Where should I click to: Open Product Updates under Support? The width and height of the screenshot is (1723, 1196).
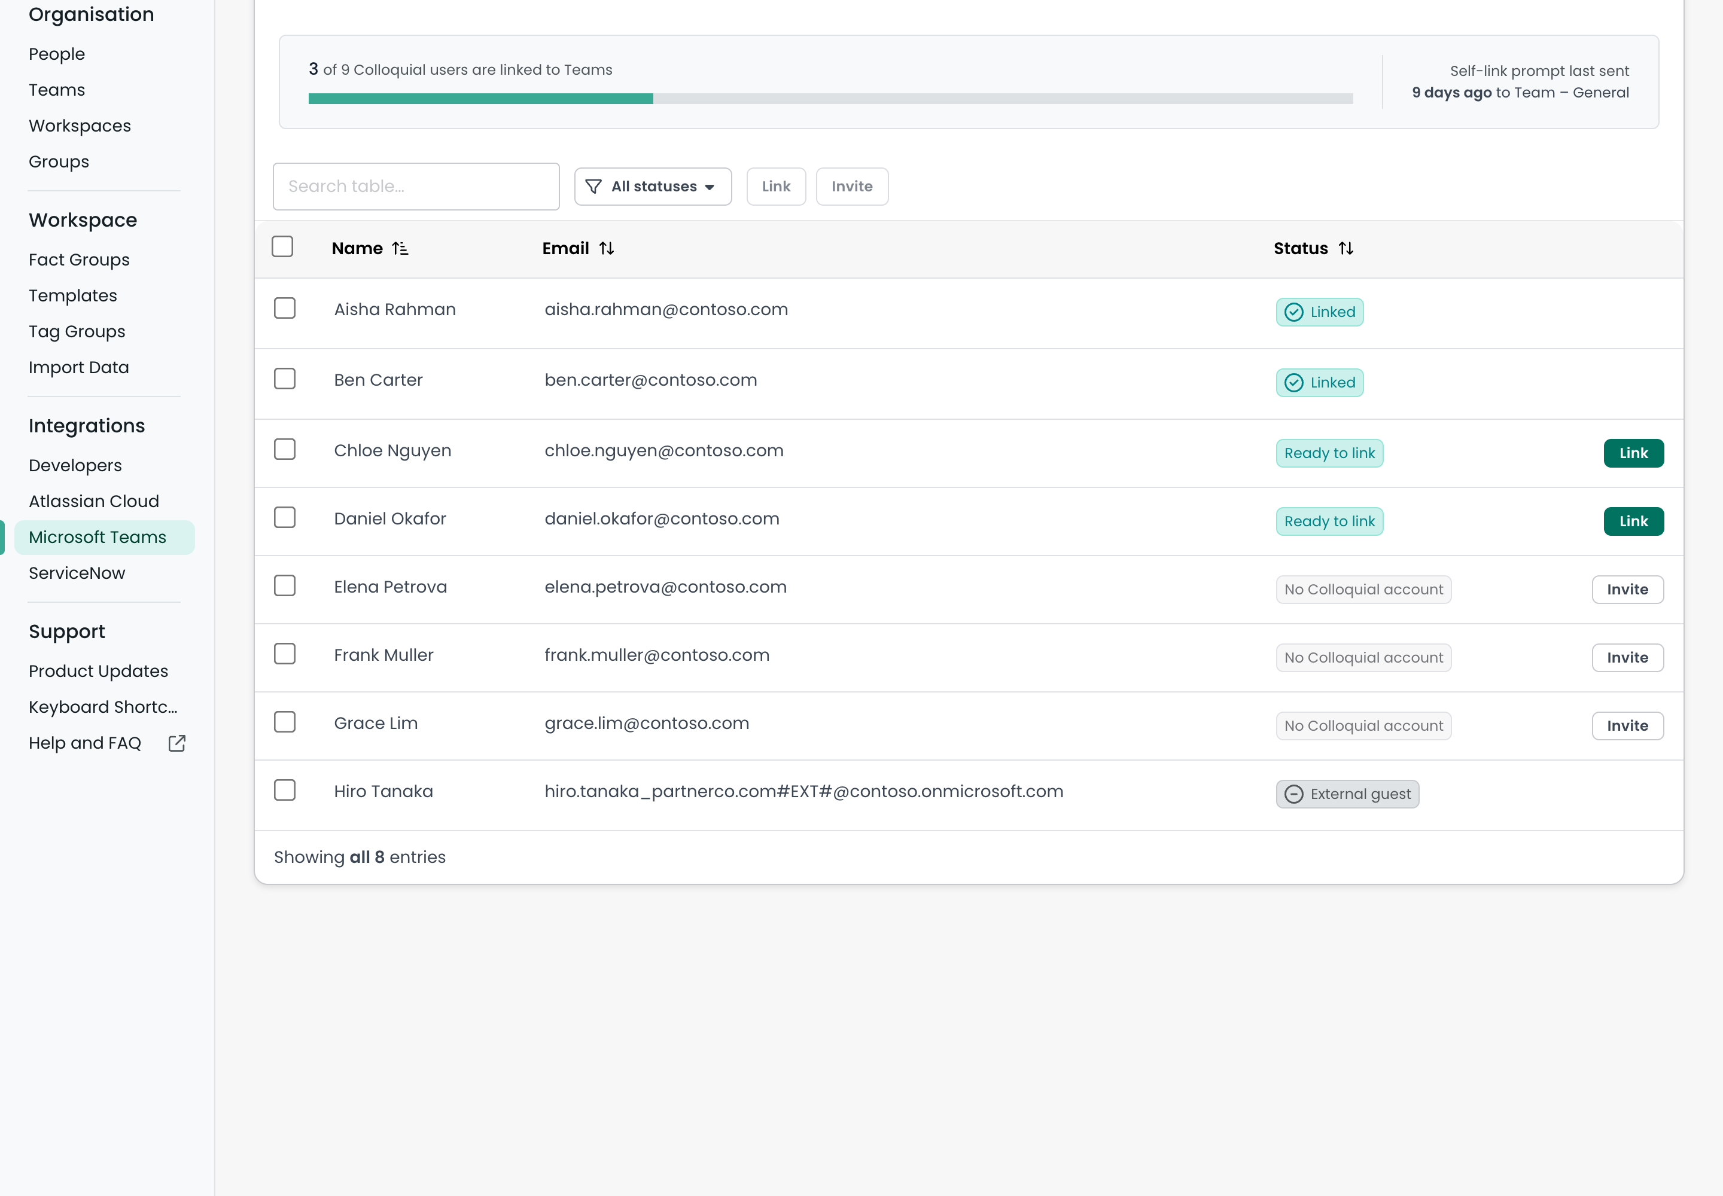98,672
